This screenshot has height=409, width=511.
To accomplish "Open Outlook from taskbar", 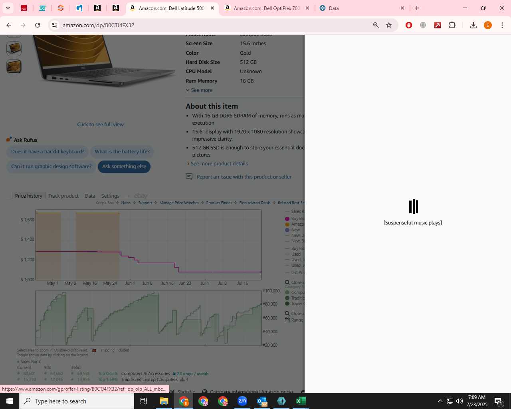I will tap(262, 401).
